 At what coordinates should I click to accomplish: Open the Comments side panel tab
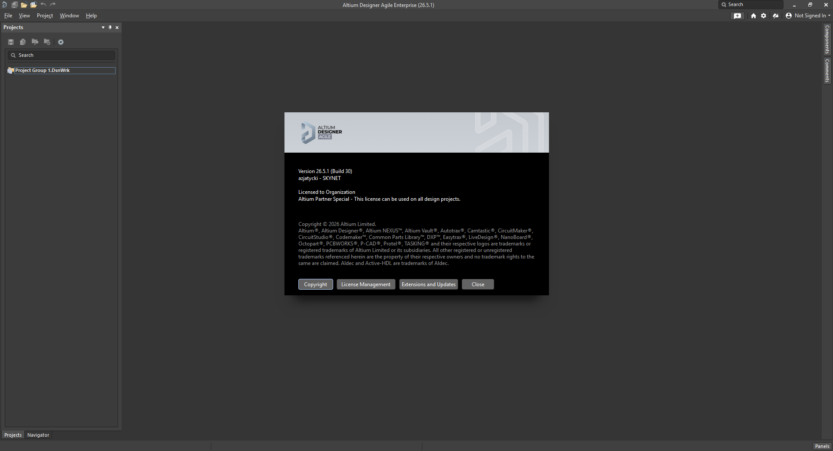pos(827,71)
